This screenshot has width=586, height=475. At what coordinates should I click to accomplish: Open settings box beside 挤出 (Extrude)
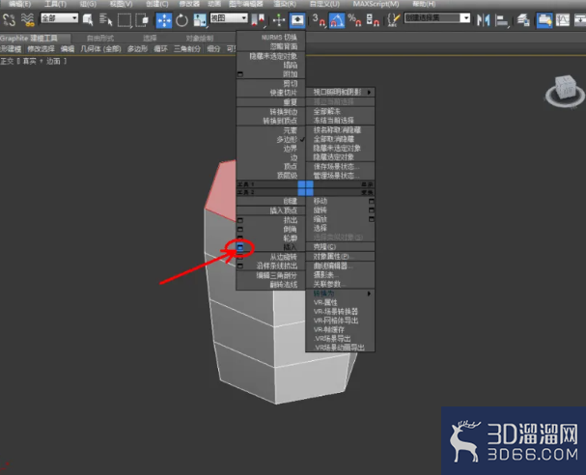pos(240,220)
